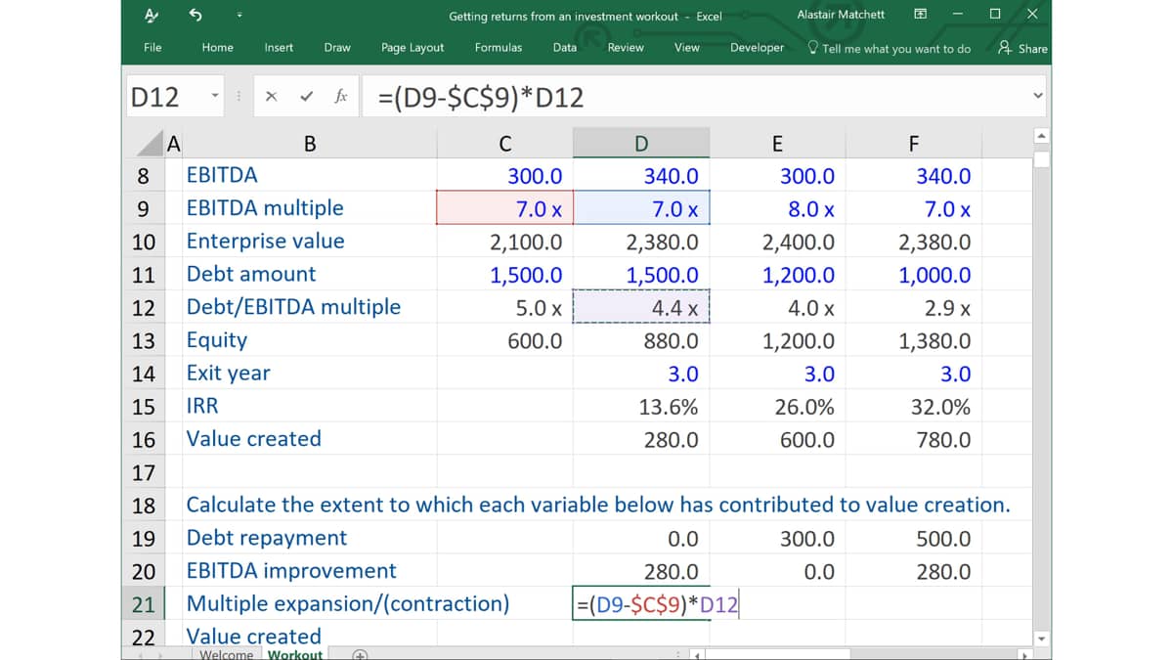Click Enterprise value 2,100.0 cell

point(504,242)
